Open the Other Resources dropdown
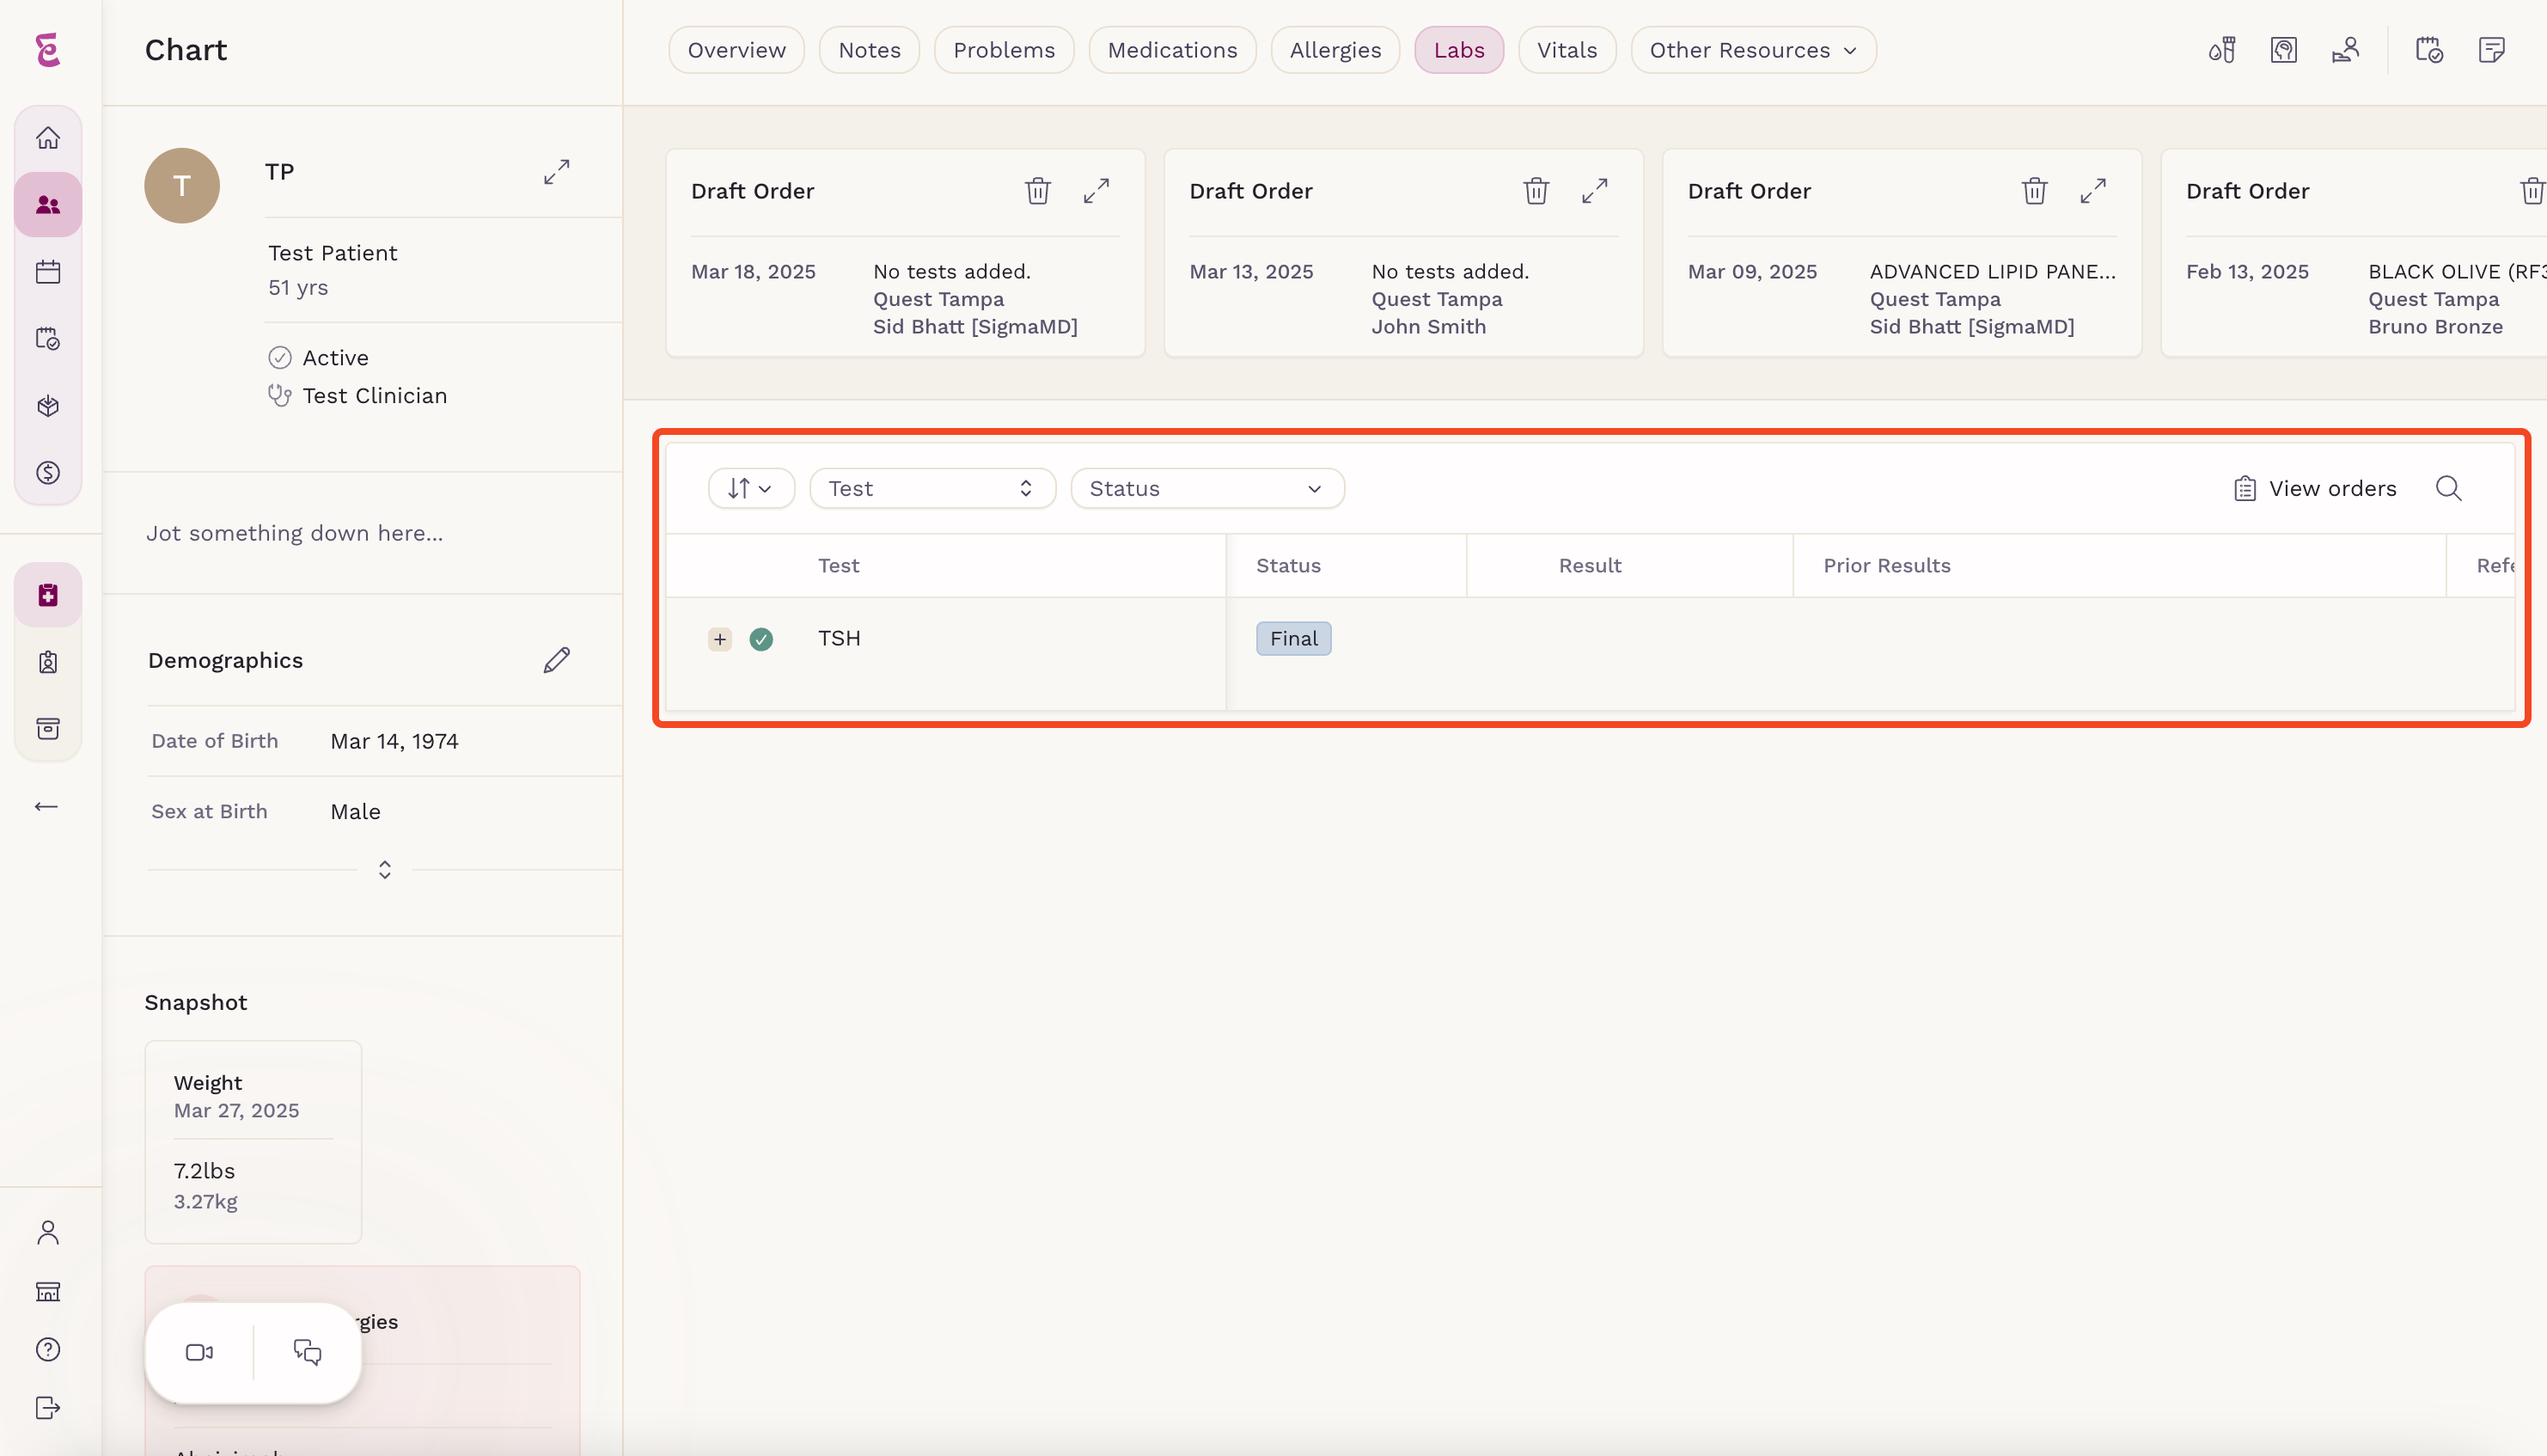Screen dimensions: 2547x1456 (1753, 50)
